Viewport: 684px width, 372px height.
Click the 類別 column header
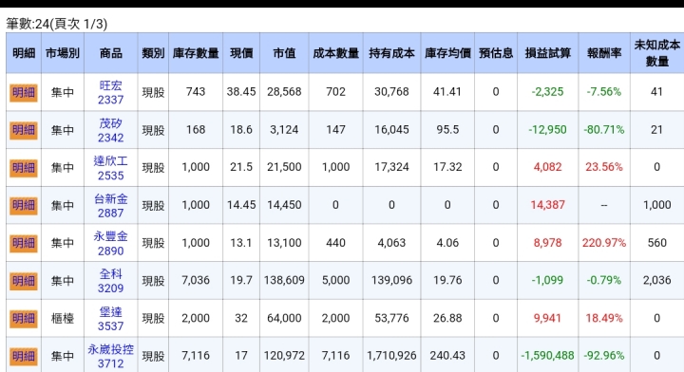[x=153, y=53]
